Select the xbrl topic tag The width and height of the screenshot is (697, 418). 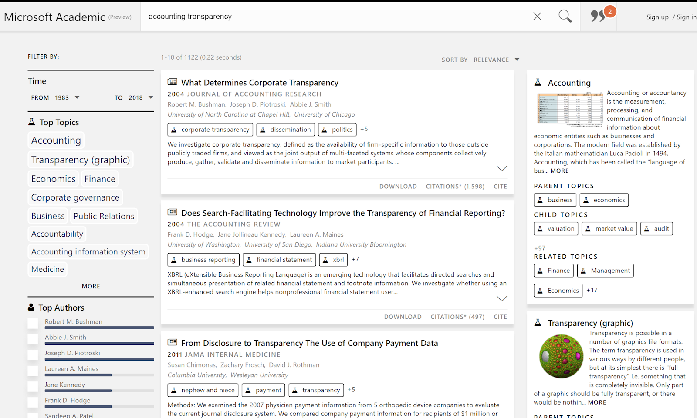tap(334, 260)
